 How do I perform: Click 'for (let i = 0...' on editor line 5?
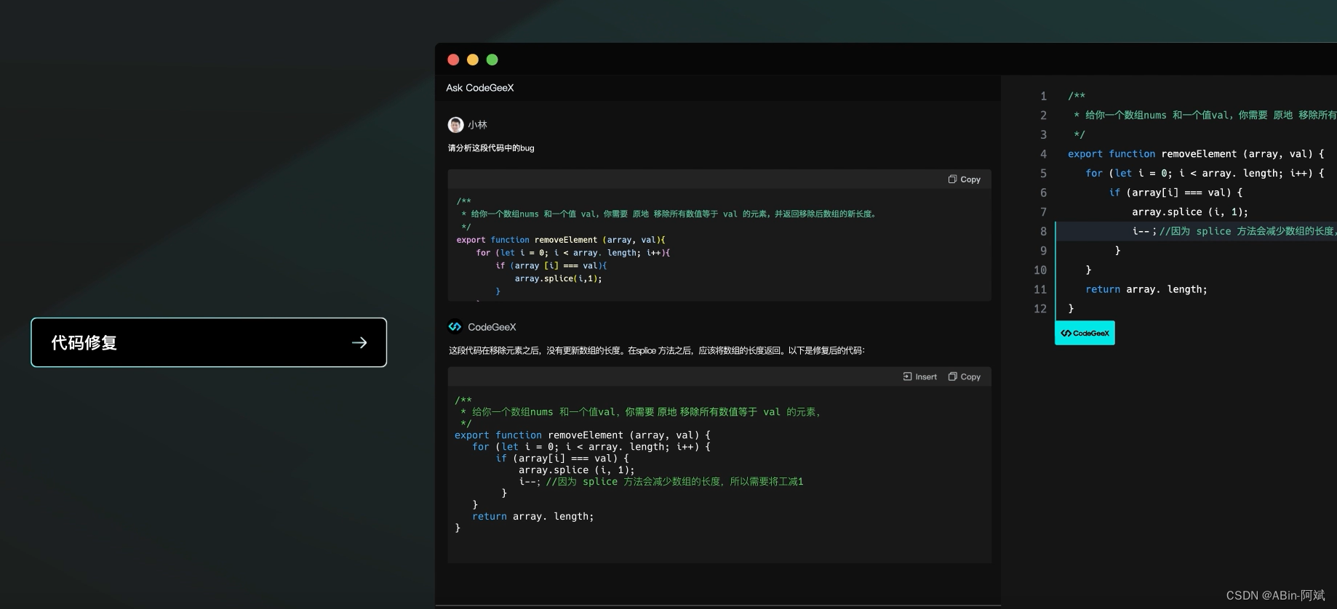point(1205,174)
